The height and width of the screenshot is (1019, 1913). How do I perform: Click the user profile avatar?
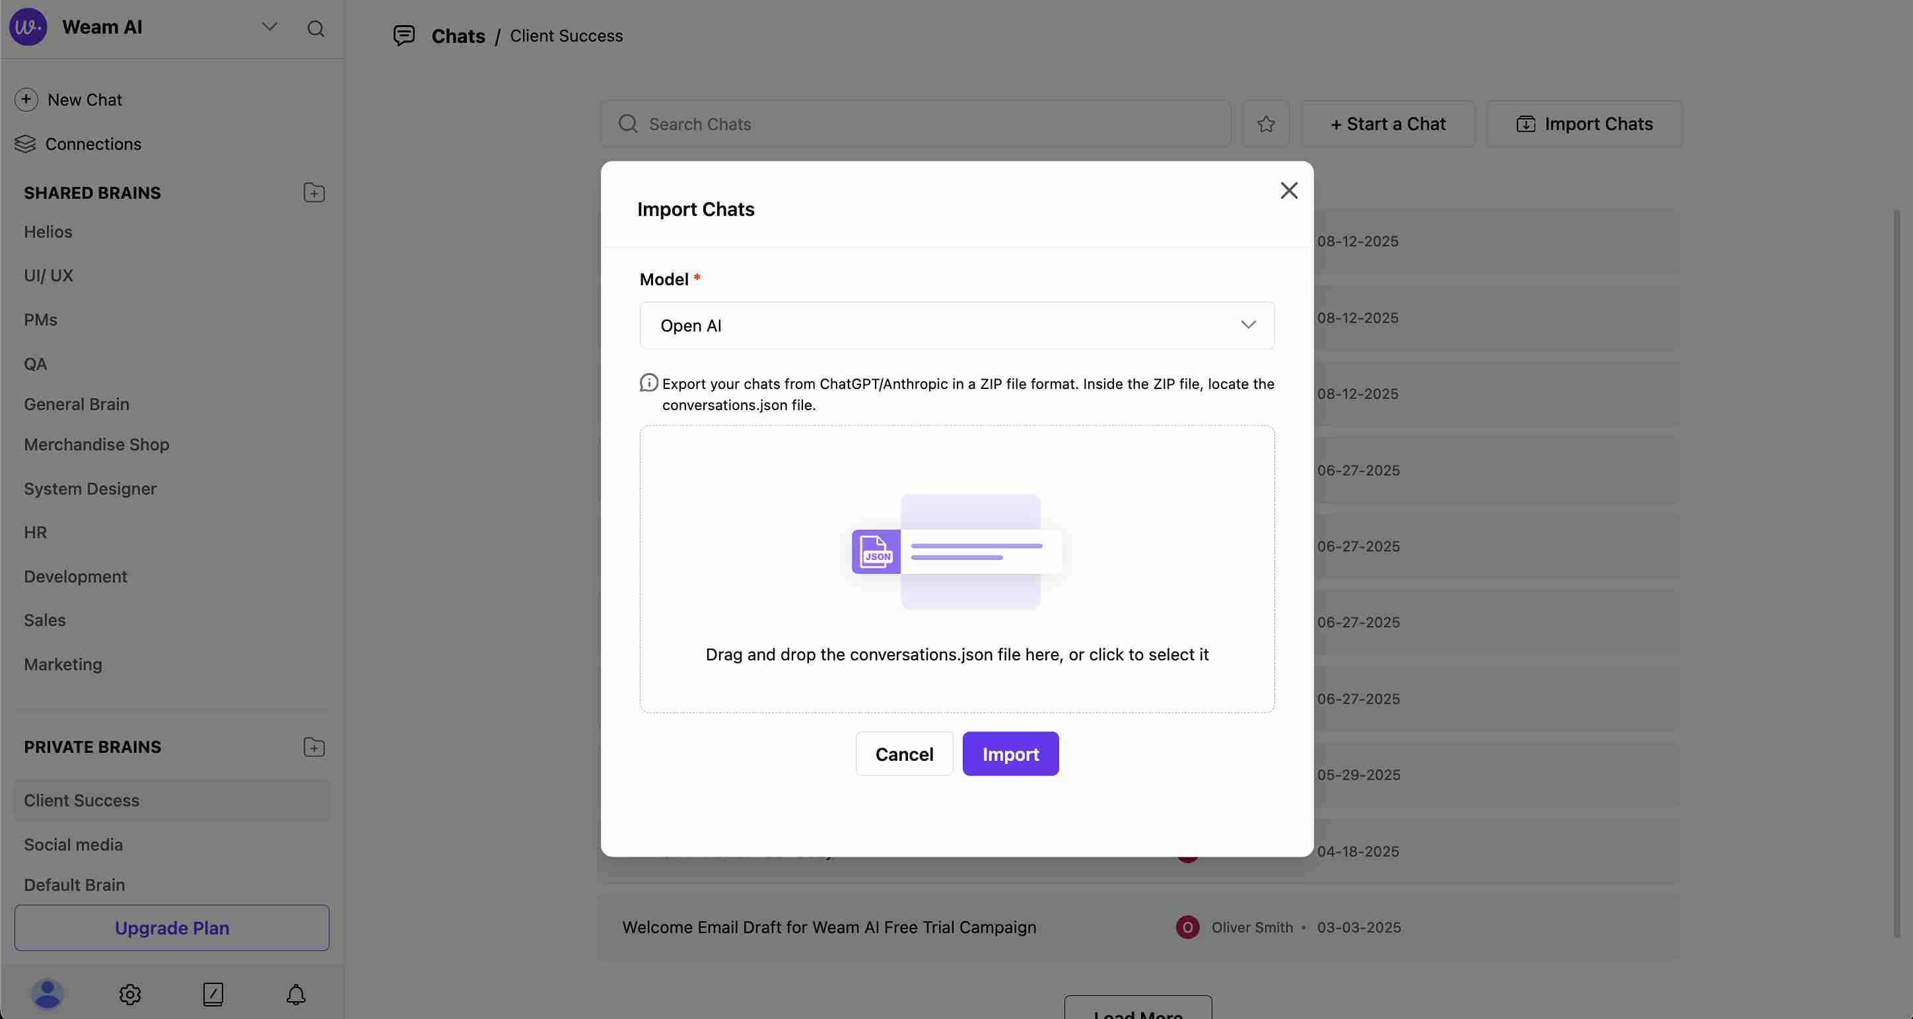coord(47,994)
